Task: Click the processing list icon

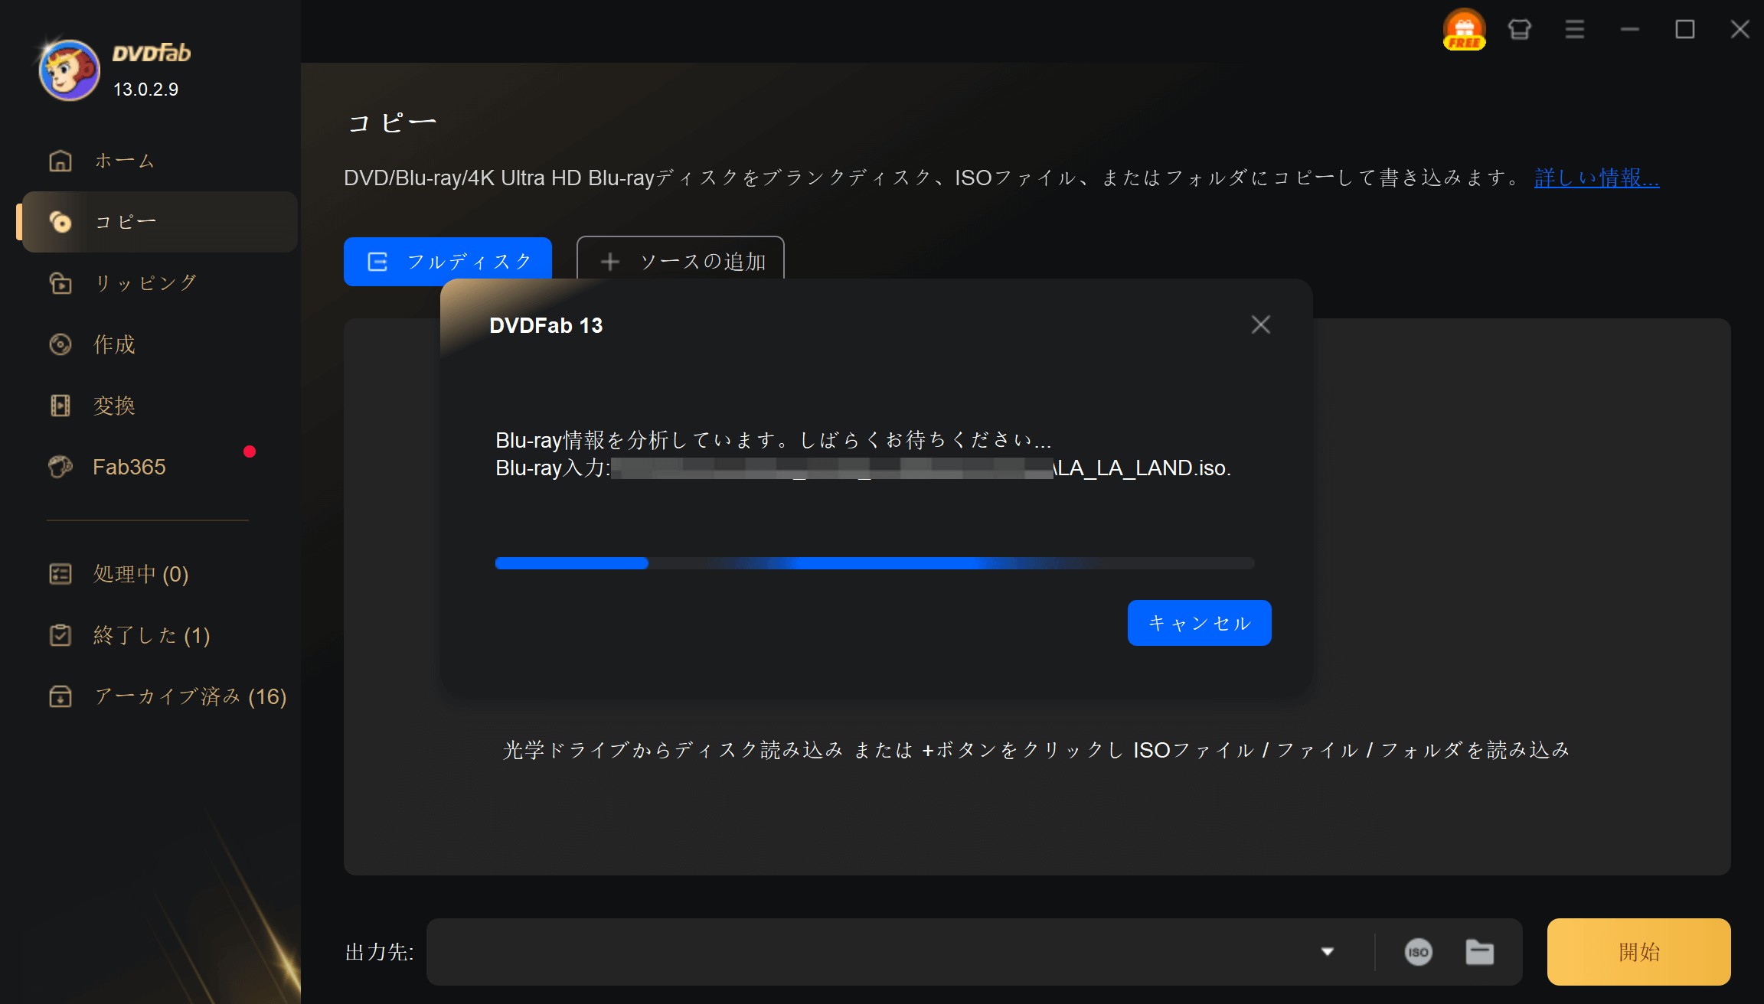Action: [60, 574]
